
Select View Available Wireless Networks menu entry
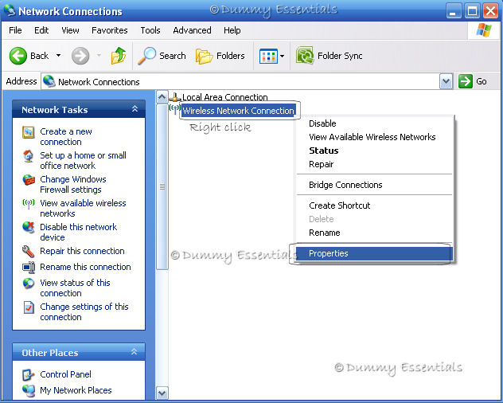375,137
